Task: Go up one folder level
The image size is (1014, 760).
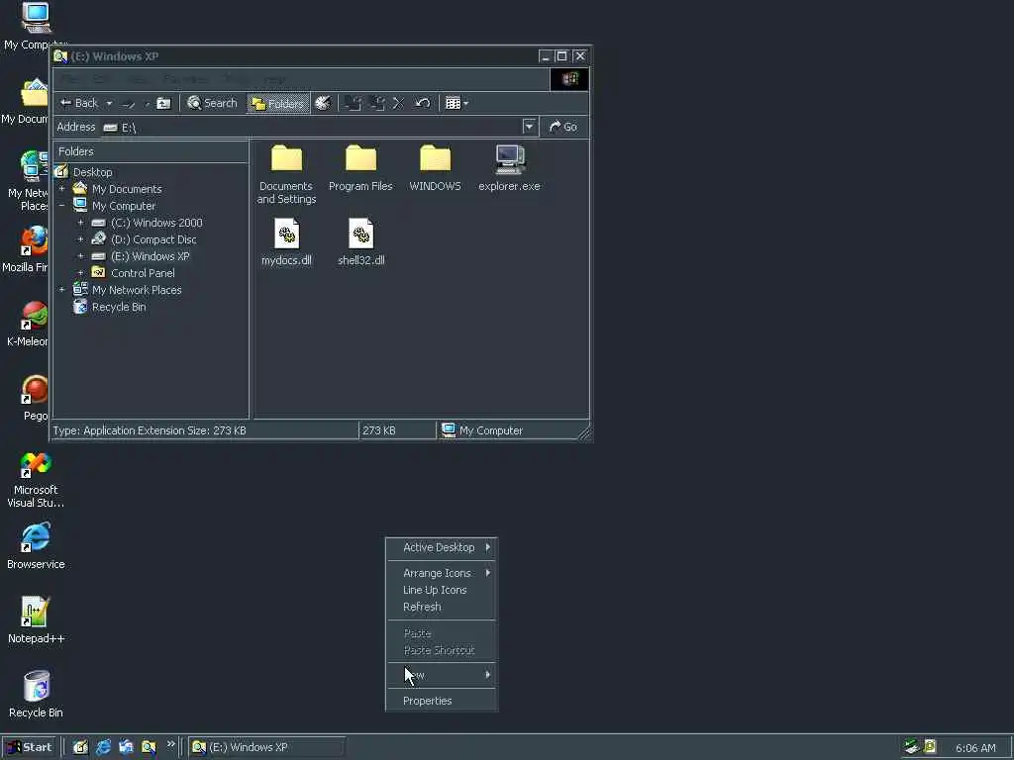Action: pyautogui.click(x=163, y=103)
